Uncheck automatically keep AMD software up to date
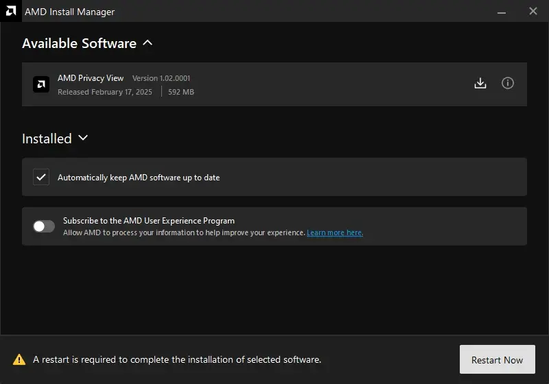This screenshot has height=384, width=549. (x=41, y=177)
